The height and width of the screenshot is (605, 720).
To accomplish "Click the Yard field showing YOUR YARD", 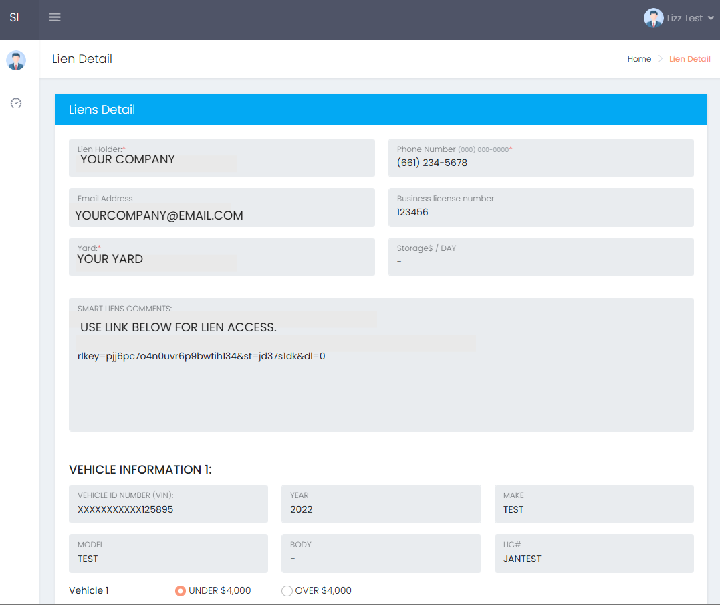I will [221, 257].
